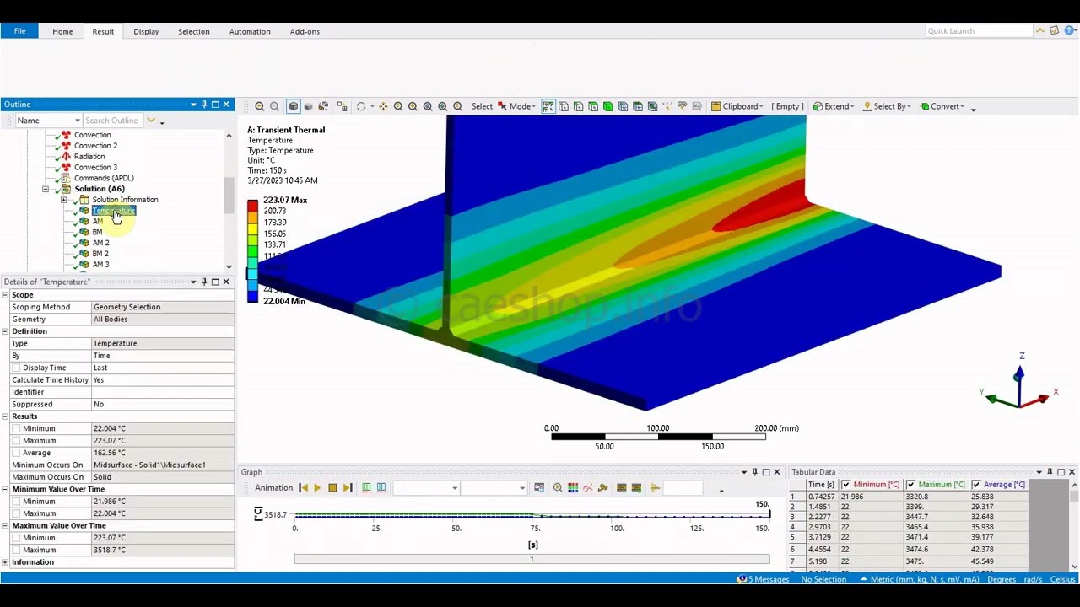Switch to the Automation ribbon tab
Viewport: 1080px width, 607px height.
(x=250, y=31)
